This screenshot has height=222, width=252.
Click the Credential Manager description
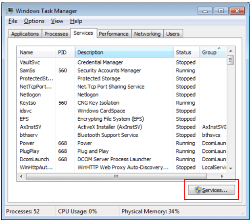(x=100, y=62)
